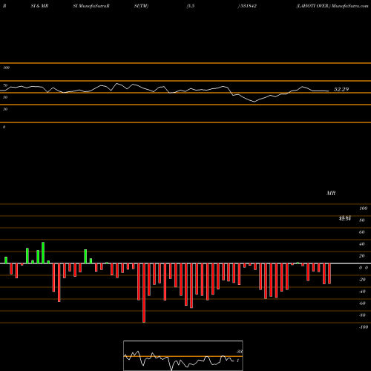Screen dimensions: 371x371
Task: Click the '(LAHOTI OVER.) MunafaSutra.com' title text
Action: click(332, 6)
